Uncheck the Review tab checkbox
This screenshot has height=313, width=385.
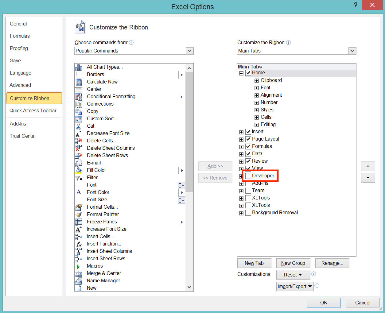[248, 161]
